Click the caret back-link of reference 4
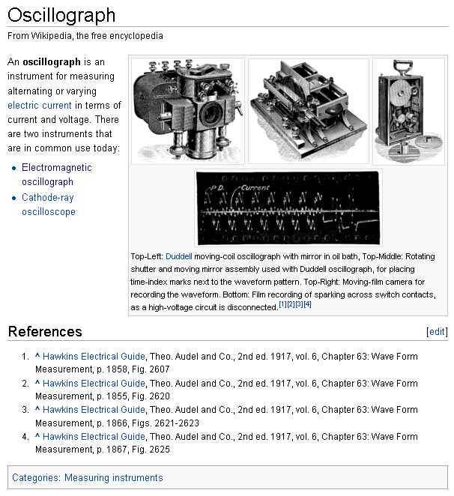The width and height of the screenshot is (454, 496). click(37, 437)
